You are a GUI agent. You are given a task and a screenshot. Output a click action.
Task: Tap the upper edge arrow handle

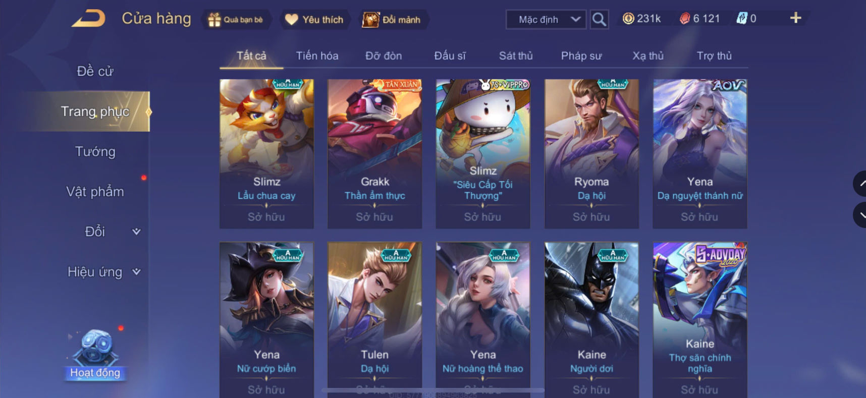[860, 184]
